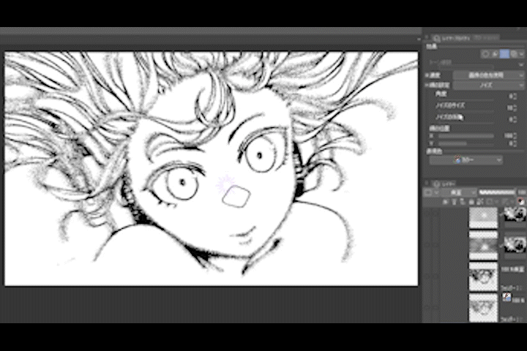Enable the layer color effect icon
Screen dimensions: 527x351
514,53
